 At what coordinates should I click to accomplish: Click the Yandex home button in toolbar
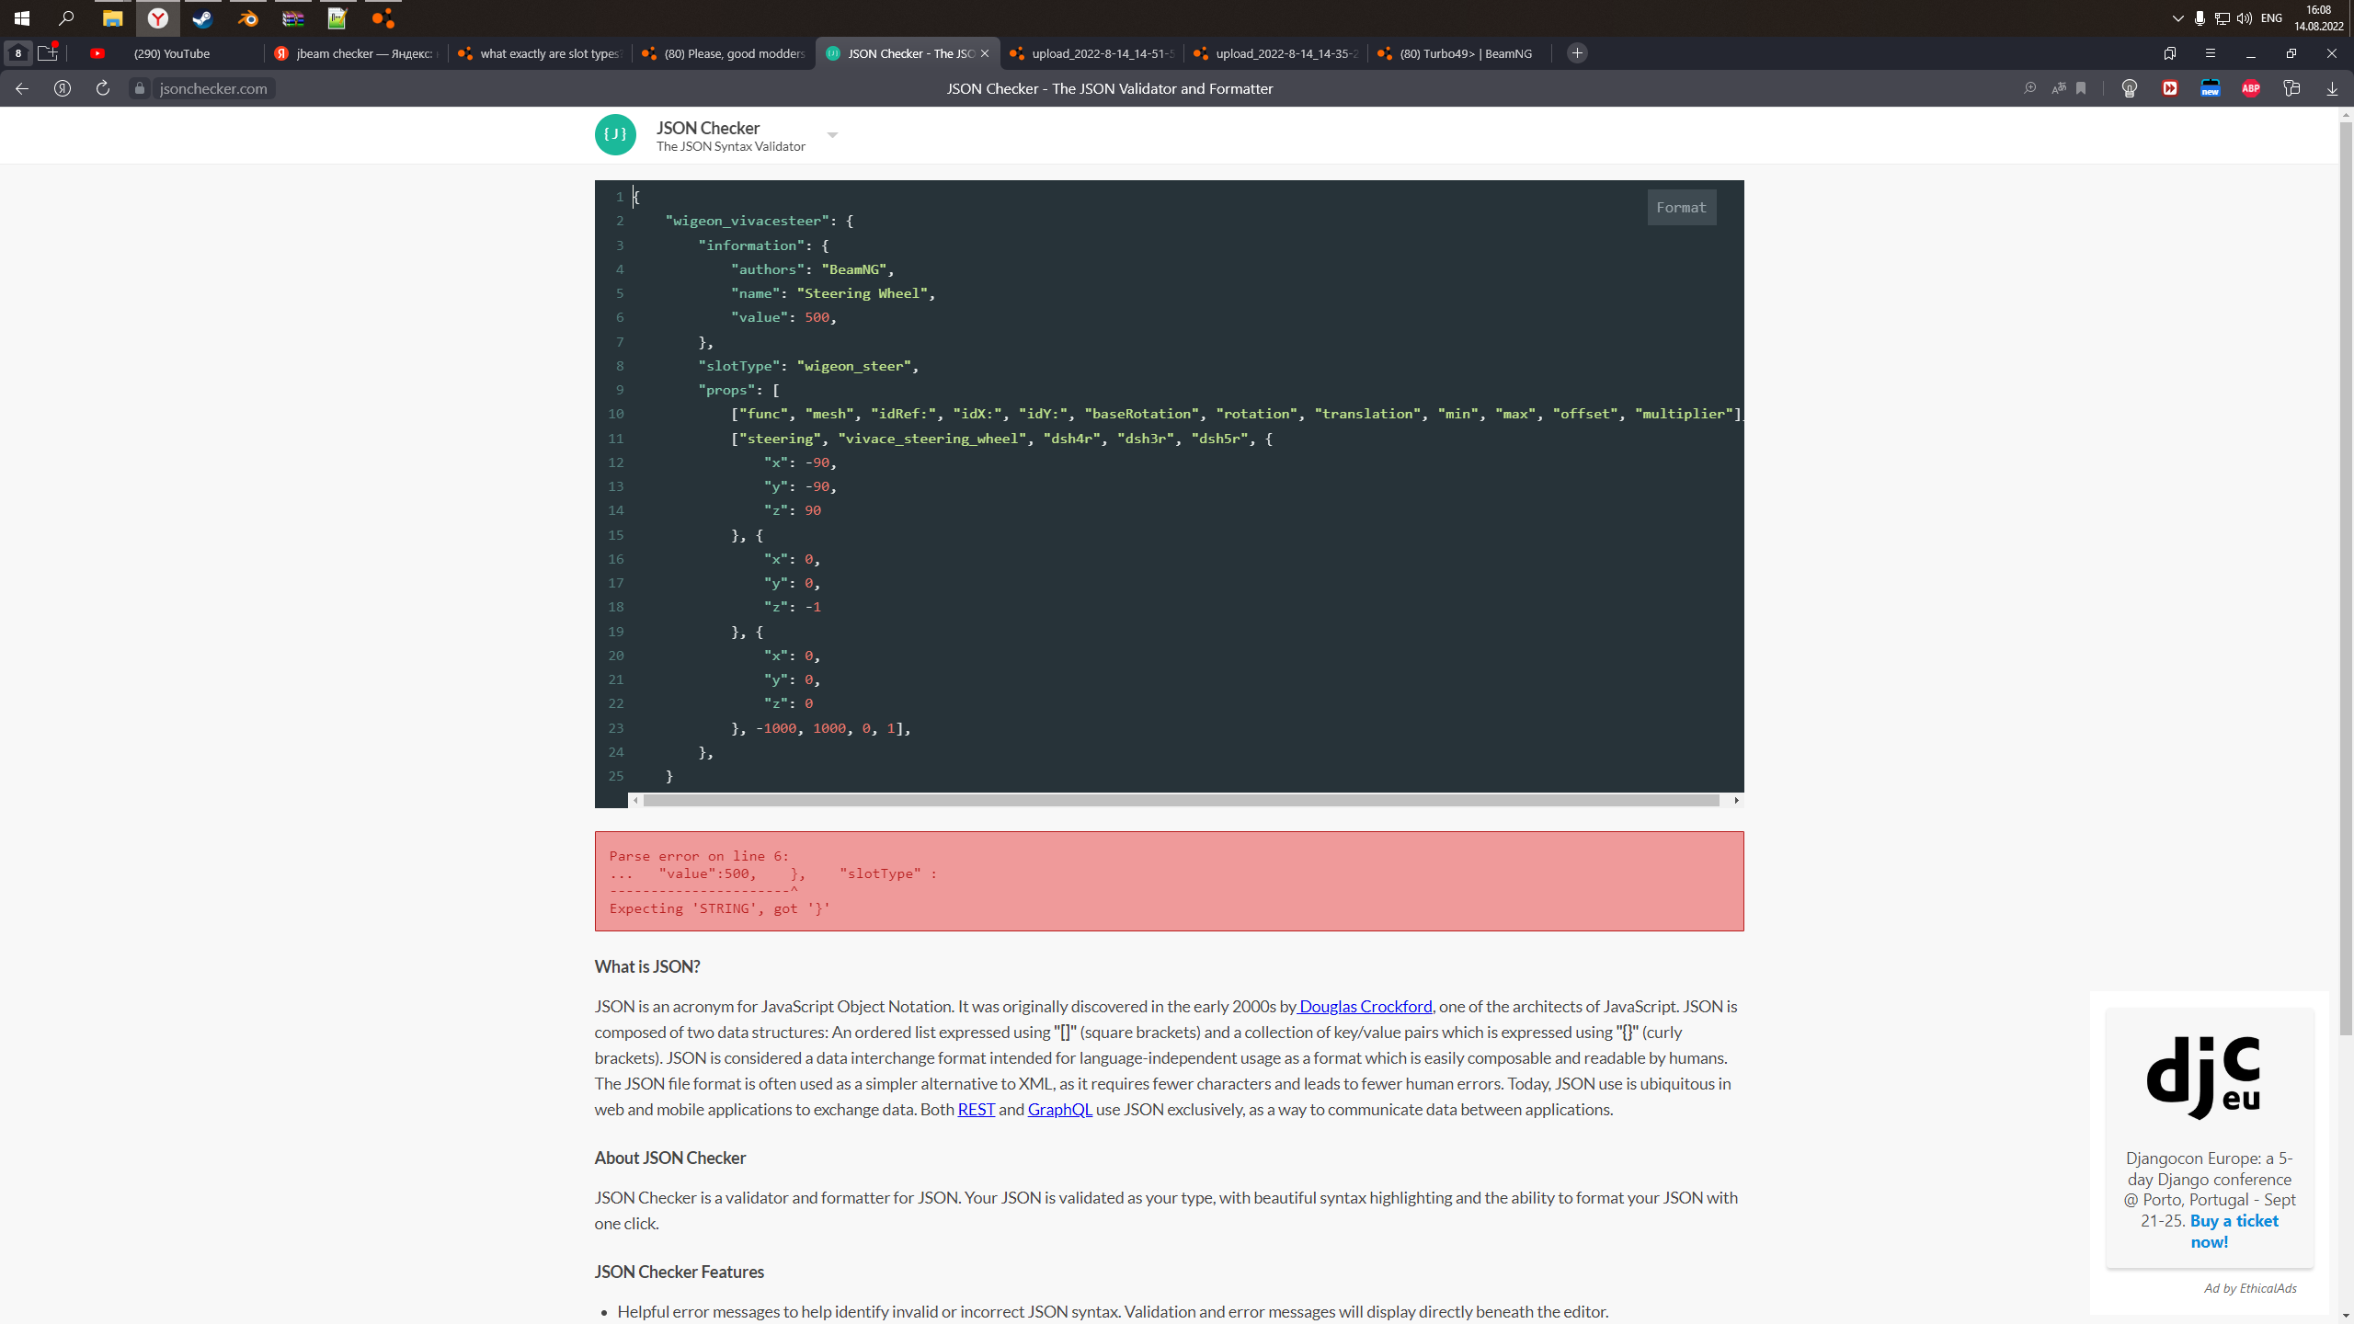tap(63, 88)
